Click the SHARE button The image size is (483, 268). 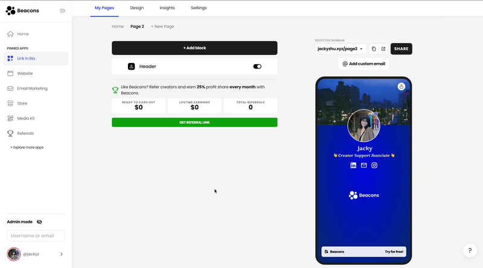click(x=401, y=49)
